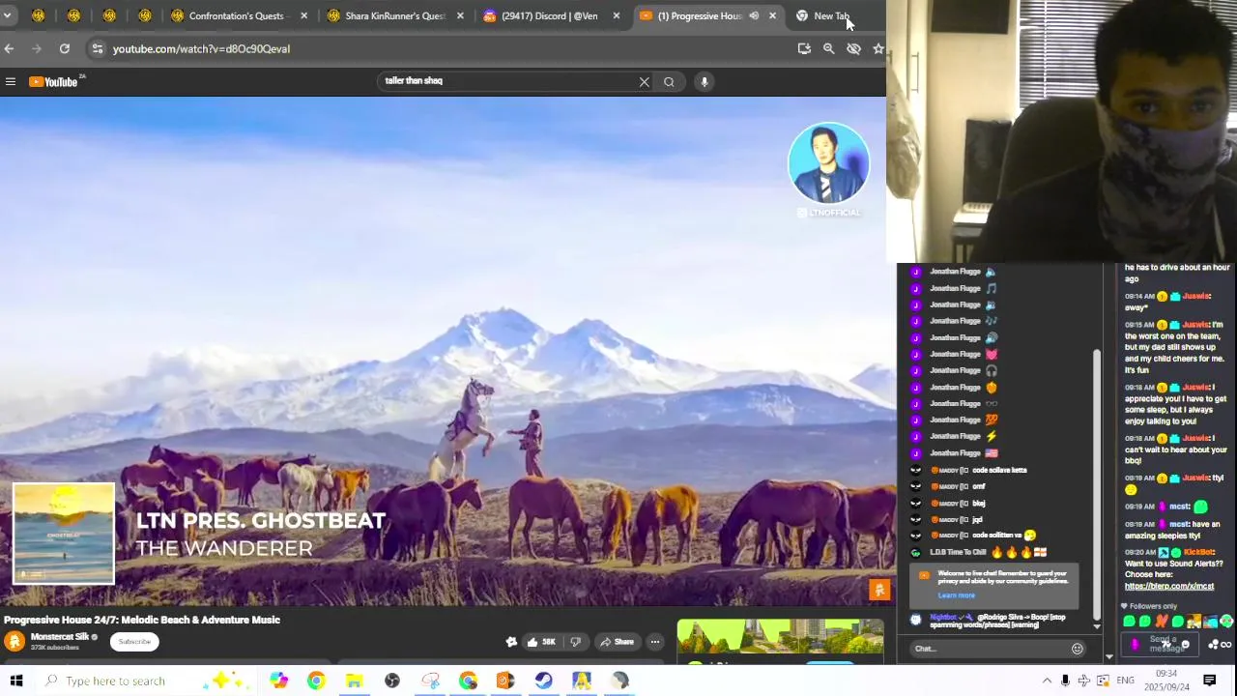Click Learn more in live chat notice
Image resolution: width=1237 pixels, height=696 pixels.
click(x=956, y=595)
